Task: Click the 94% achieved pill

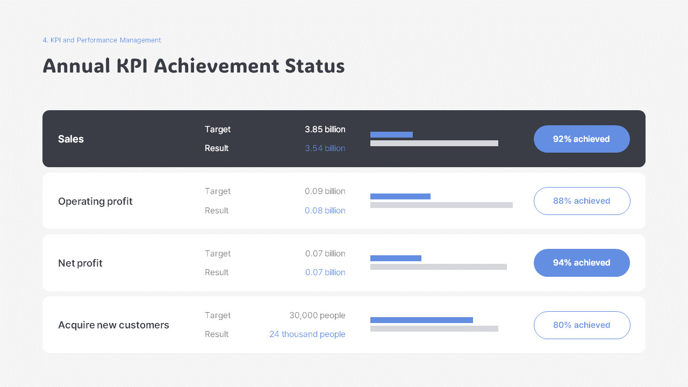Action: pos(582,263)
